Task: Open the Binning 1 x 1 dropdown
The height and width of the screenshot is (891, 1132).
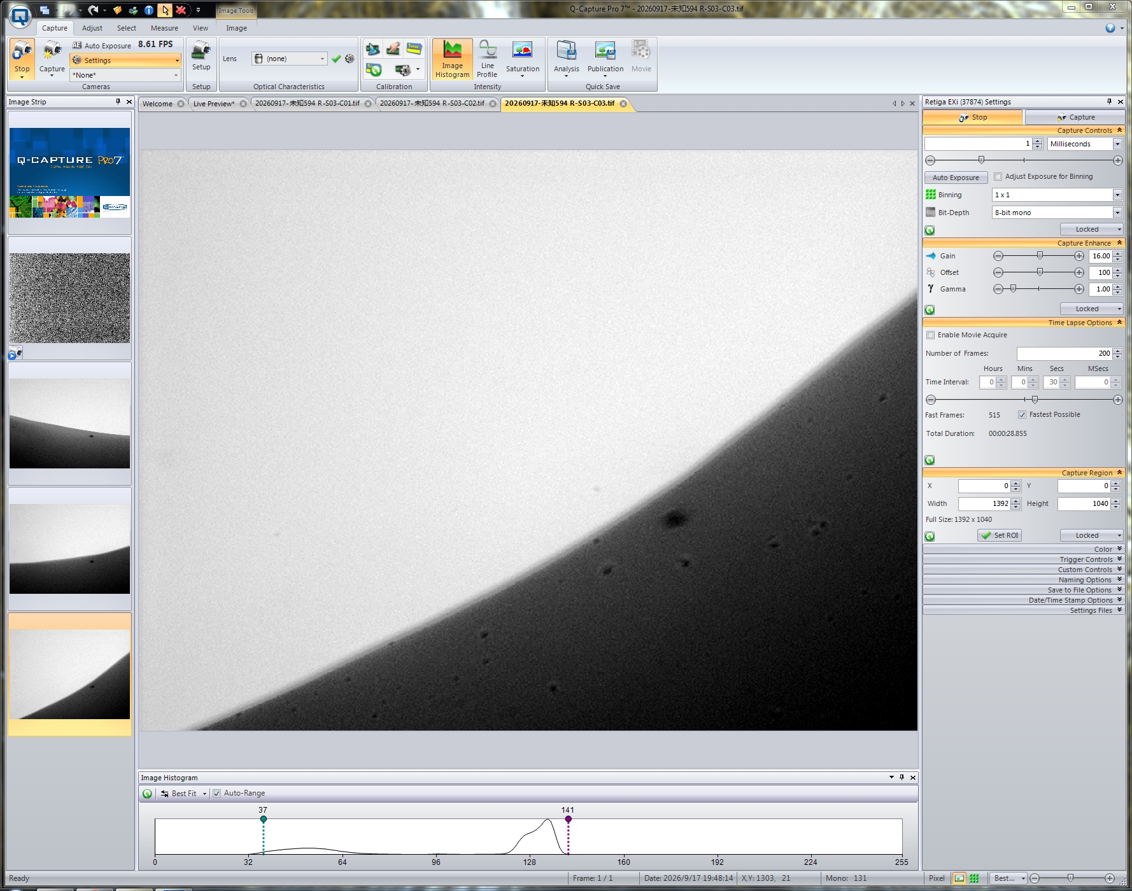Action: pyautogui.click(x=1117, y=195)
